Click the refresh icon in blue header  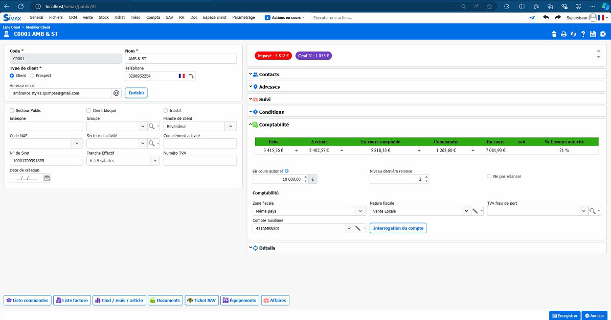tap(573, 34)
